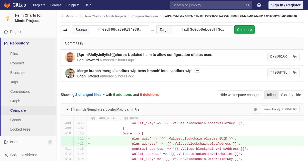Click the full SHA range breadcrumb text
Image resolution: width=308 pixels, height=161 pixels.
click(230, 16)
